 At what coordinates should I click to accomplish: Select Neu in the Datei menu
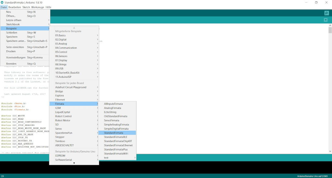25,12
